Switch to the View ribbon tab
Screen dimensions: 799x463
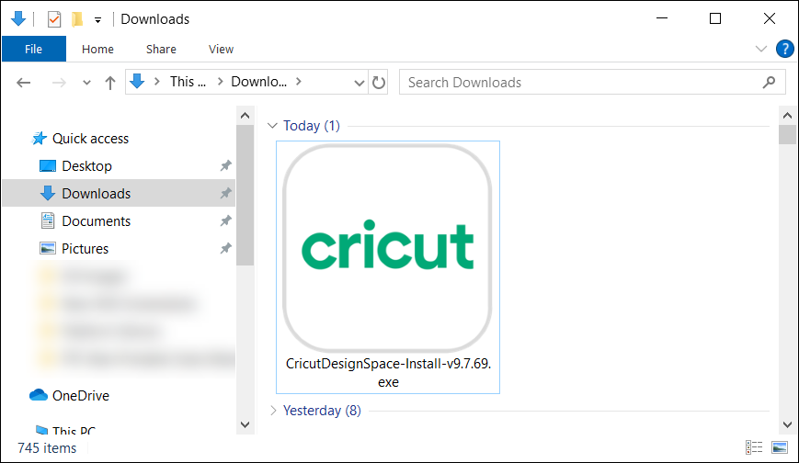tap(221, 49)
